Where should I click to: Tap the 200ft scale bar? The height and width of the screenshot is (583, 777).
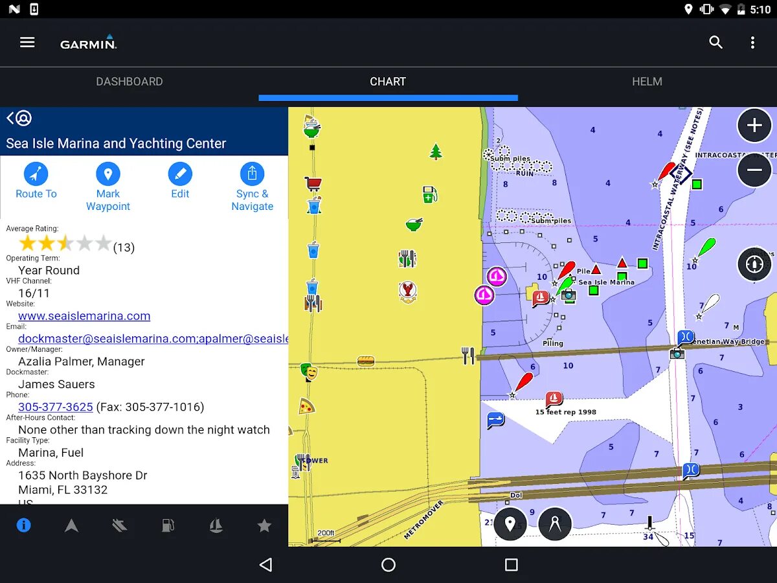pos(325,535)
